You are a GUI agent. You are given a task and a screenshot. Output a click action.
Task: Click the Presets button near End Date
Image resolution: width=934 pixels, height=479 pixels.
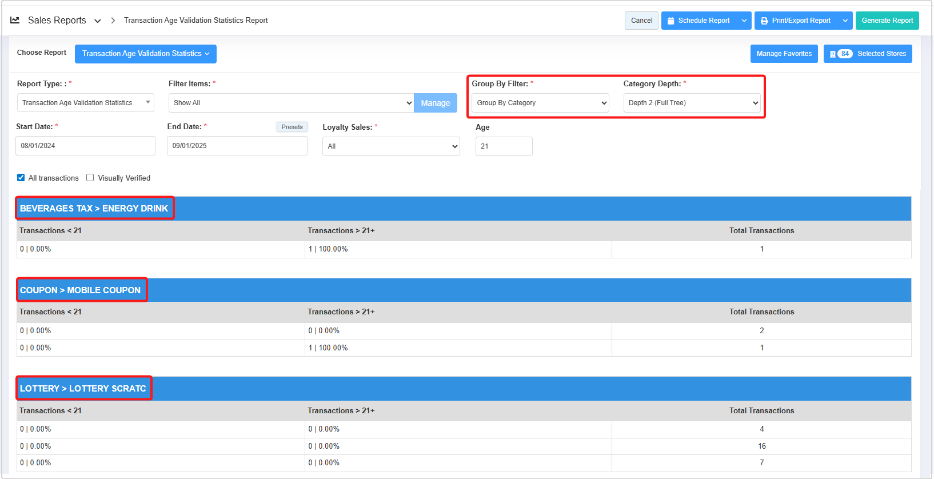click(x=292, y=127)
